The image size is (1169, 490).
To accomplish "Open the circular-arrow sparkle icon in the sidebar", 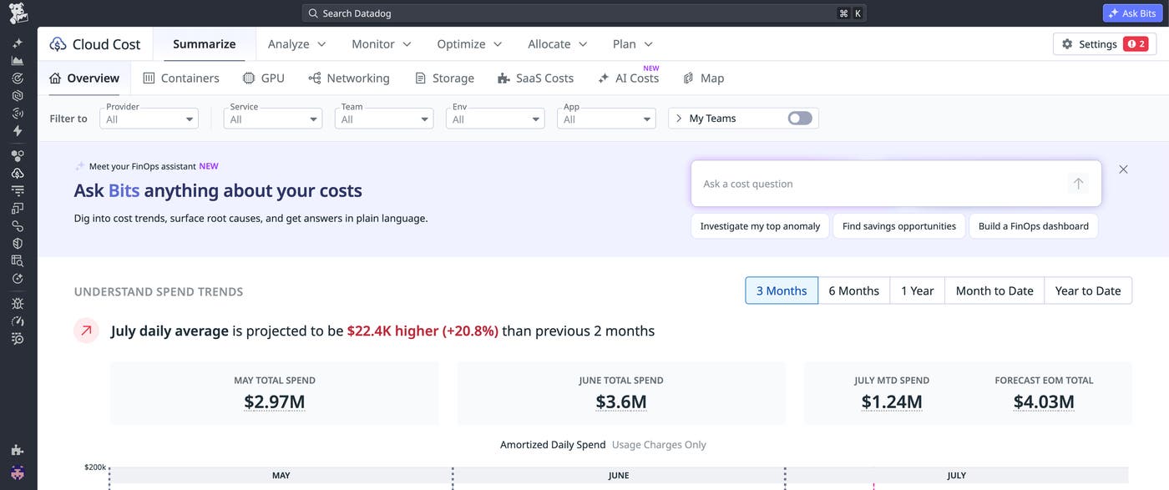I will click(18, 279).
